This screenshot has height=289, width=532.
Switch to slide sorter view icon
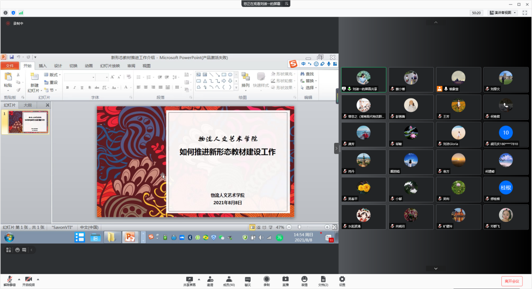(258, 227)
